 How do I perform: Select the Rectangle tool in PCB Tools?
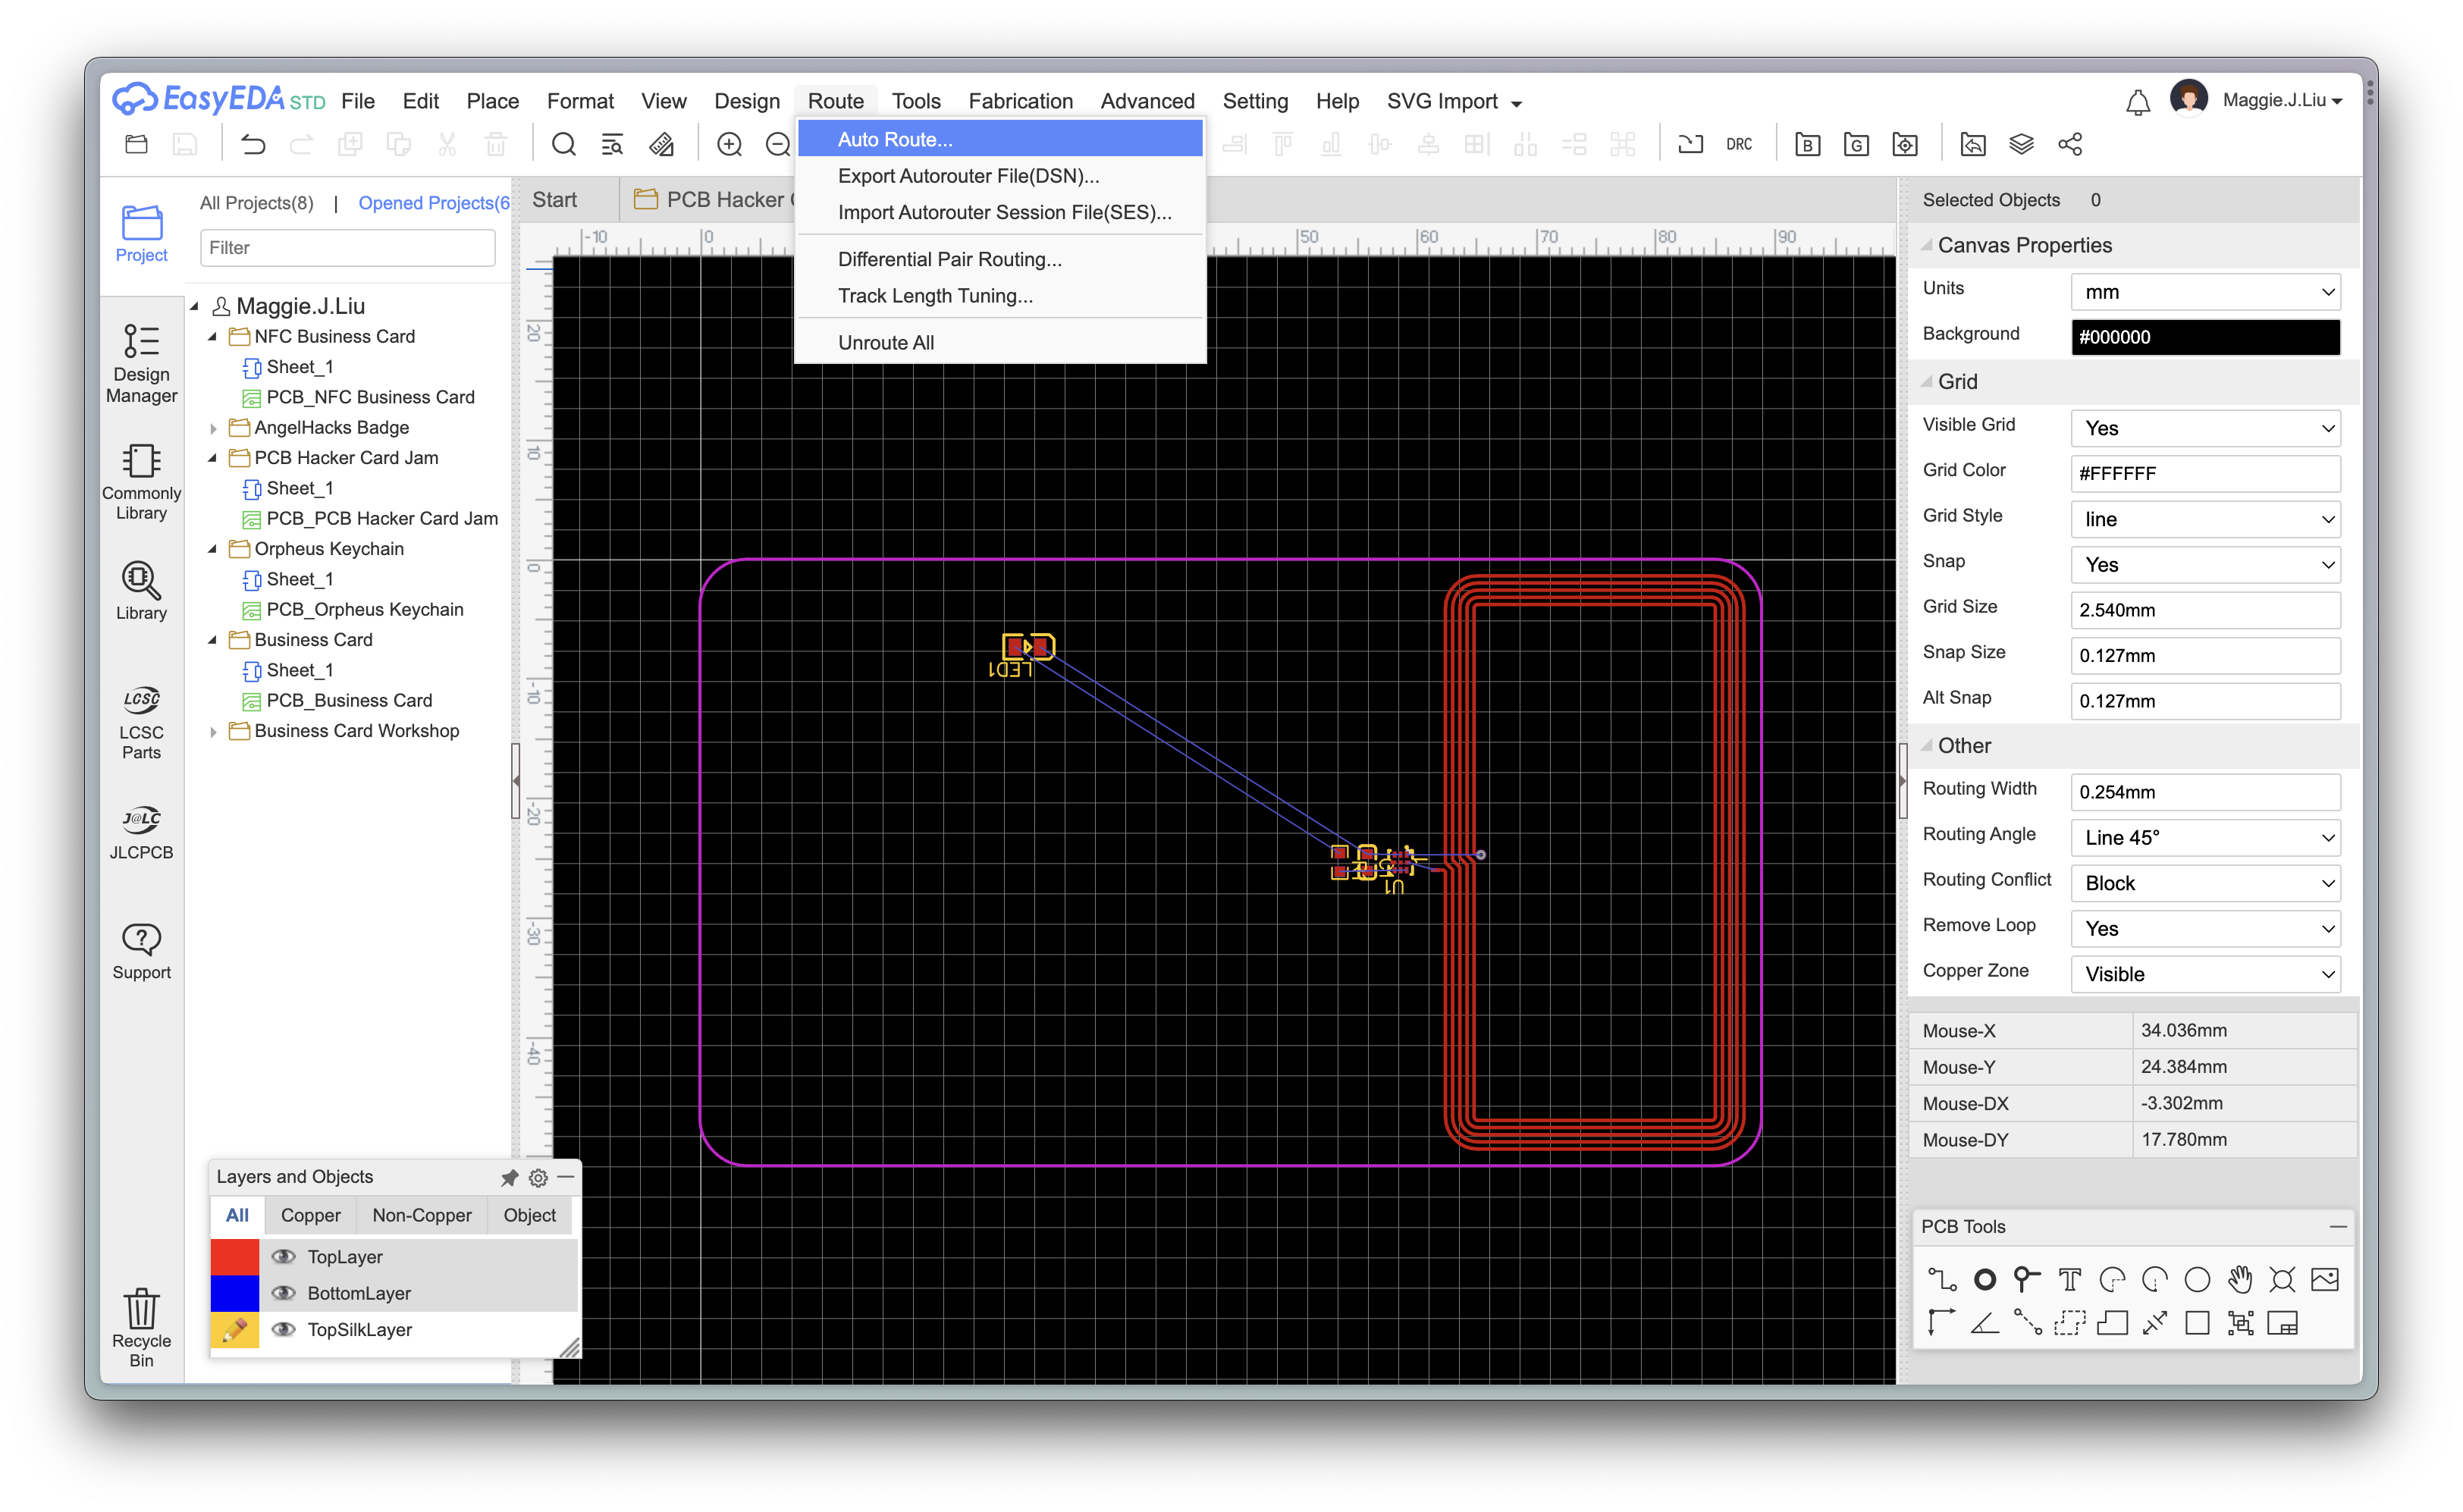pyautogui.click(x=2197, y=1323)
